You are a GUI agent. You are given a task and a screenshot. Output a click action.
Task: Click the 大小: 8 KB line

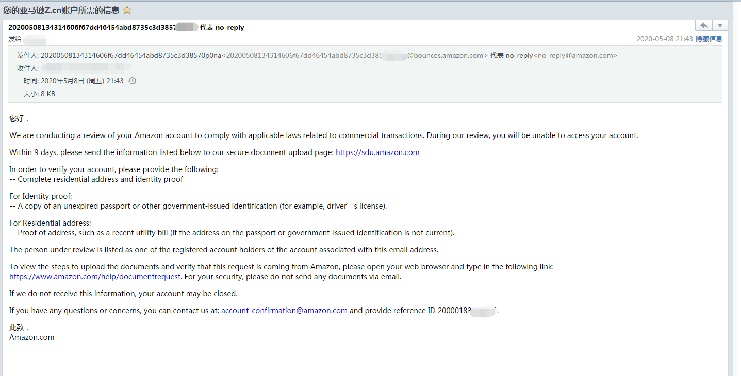[x=39, y=94]
